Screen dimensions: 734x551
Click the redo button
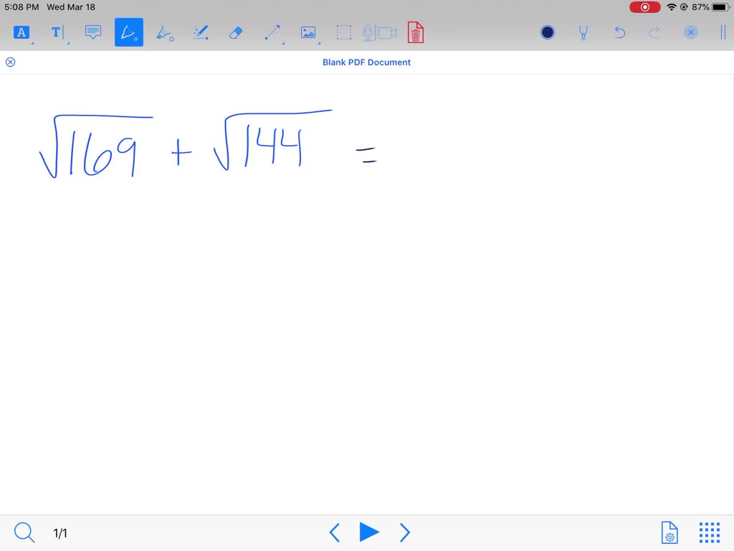[654, 32]
